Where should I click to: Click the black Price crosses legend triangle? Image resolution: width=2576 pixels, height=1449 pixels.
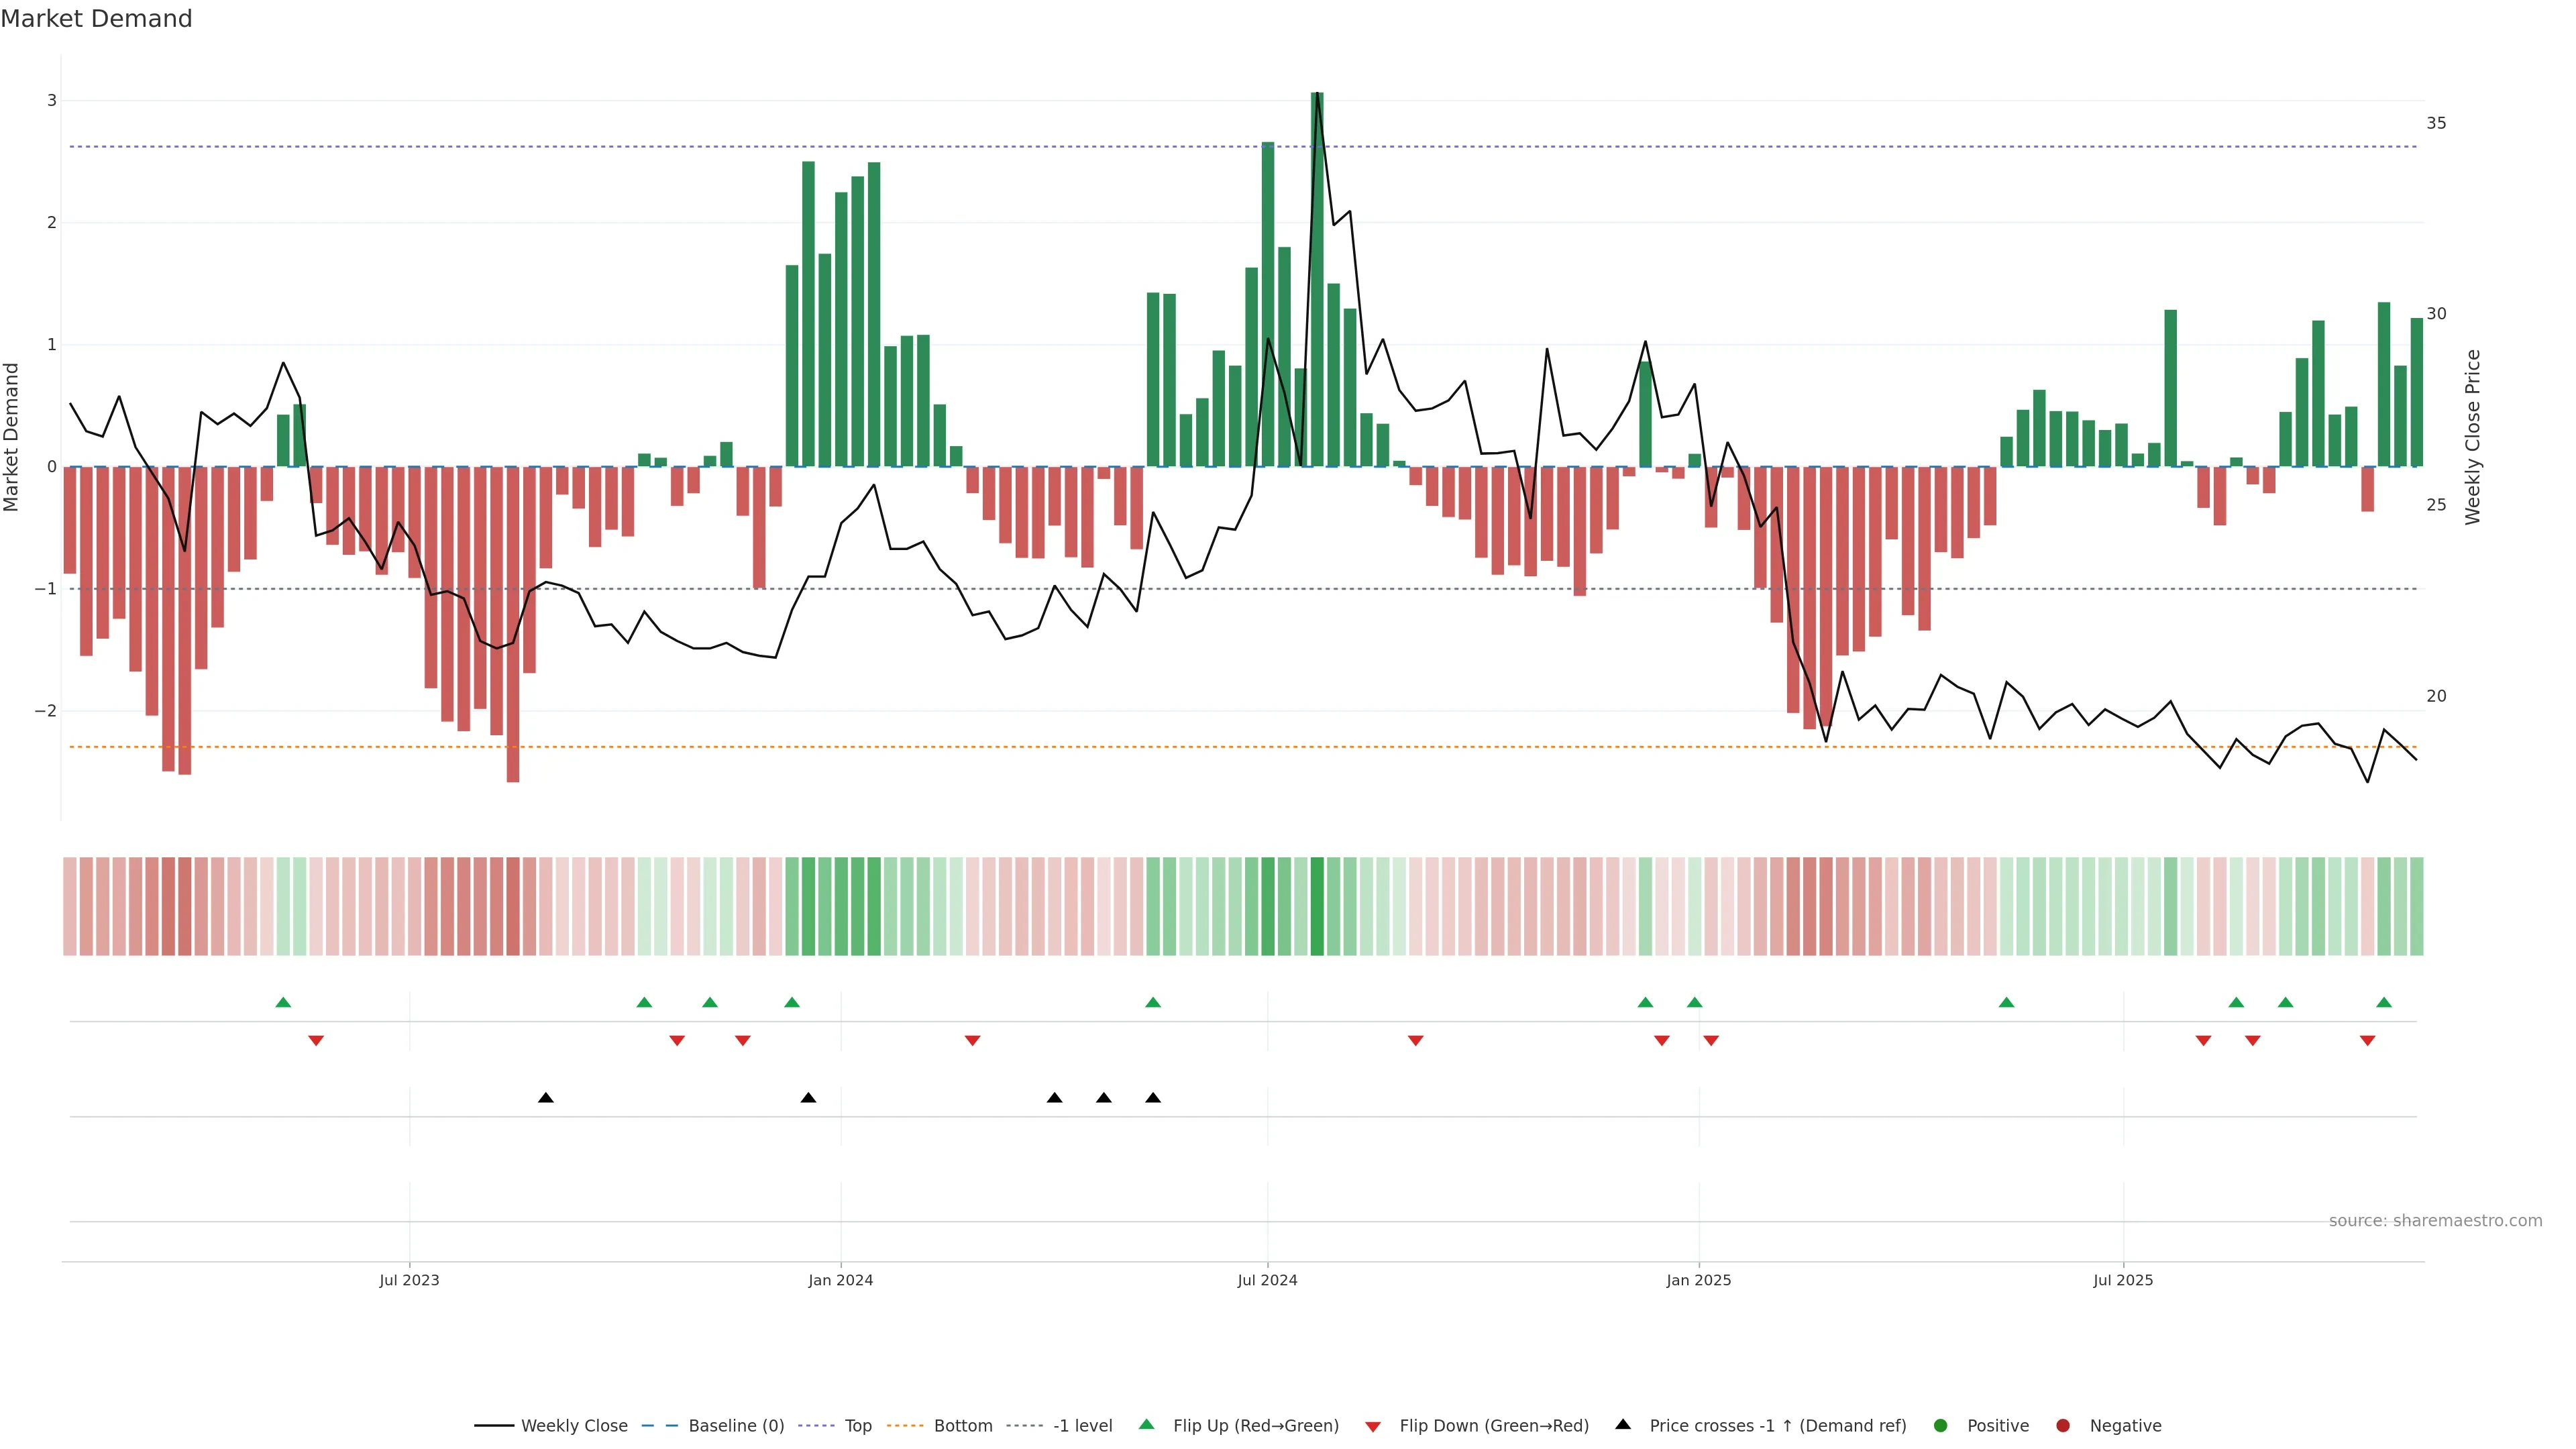pos(1622,1424)
